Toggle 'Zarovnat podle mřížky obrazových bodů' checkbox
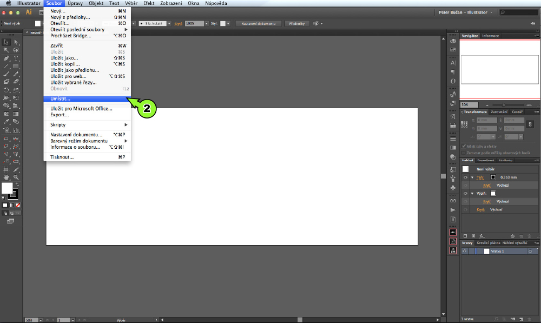 (x=464, y=153)
